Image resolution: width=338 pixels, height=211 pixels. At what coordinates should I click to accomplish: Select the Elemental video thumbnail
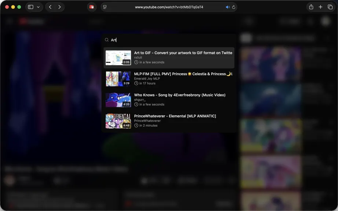118,121
